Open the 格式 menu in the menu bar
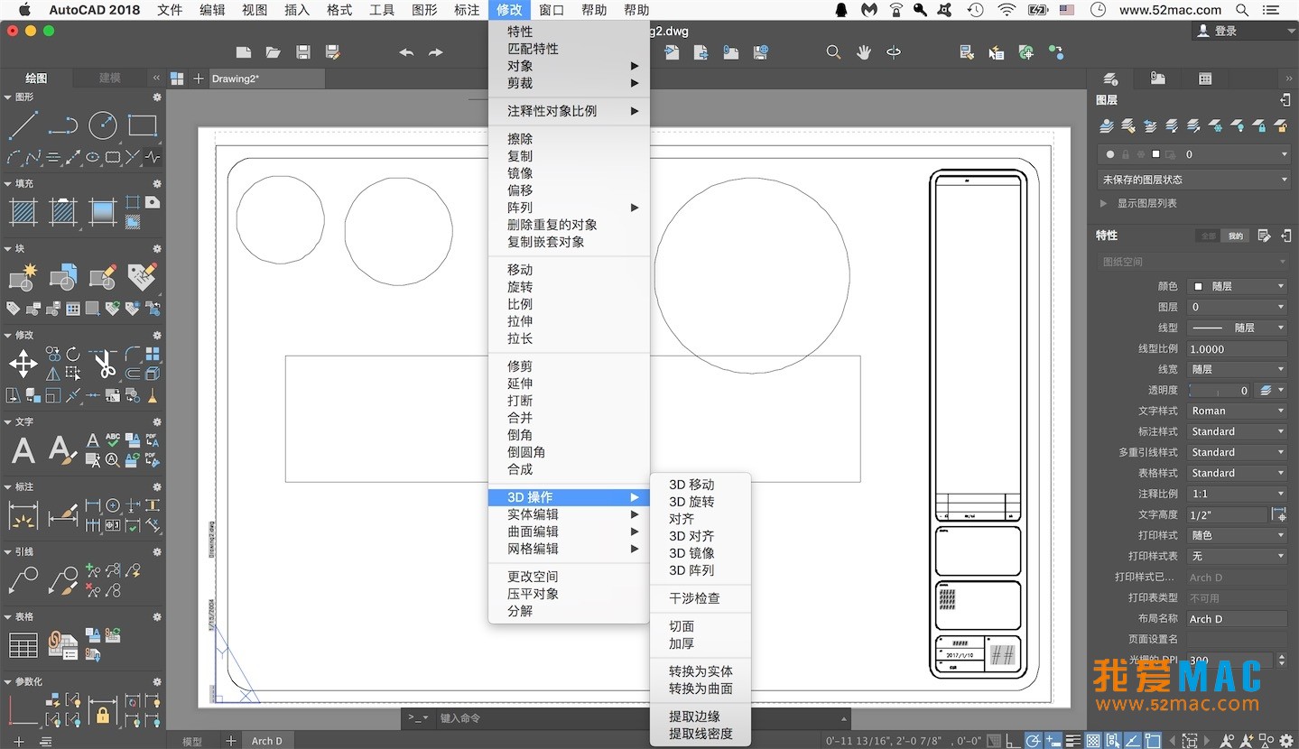This screenshot has height=749, width=1299. (339, 10)
